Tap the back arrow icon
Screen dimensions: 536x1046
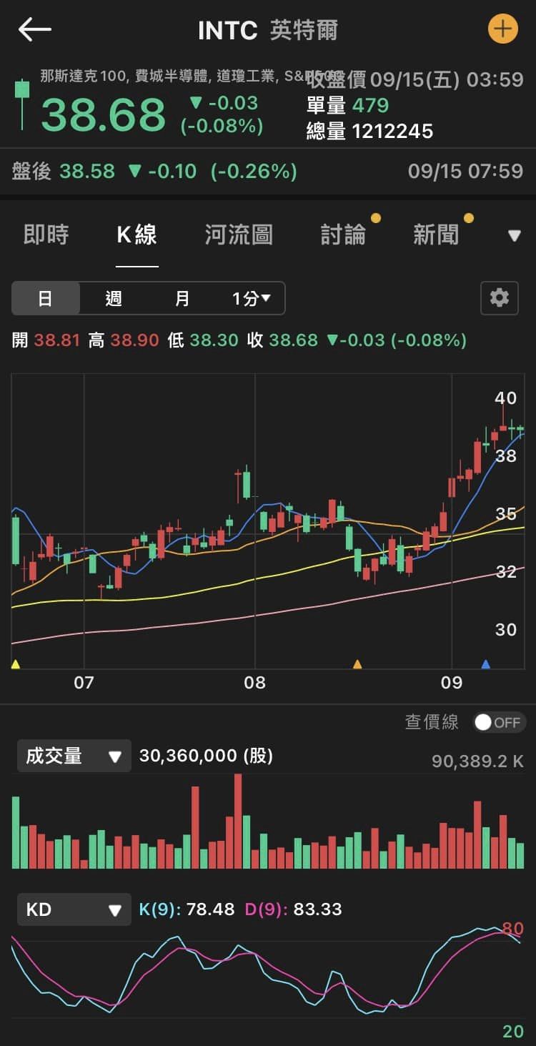click(34, 30)
